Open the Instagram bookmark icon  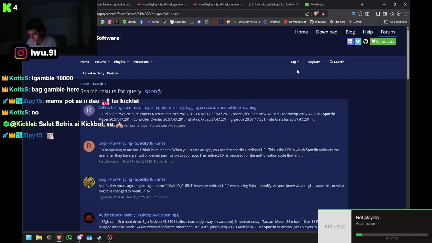coord(110,22)
